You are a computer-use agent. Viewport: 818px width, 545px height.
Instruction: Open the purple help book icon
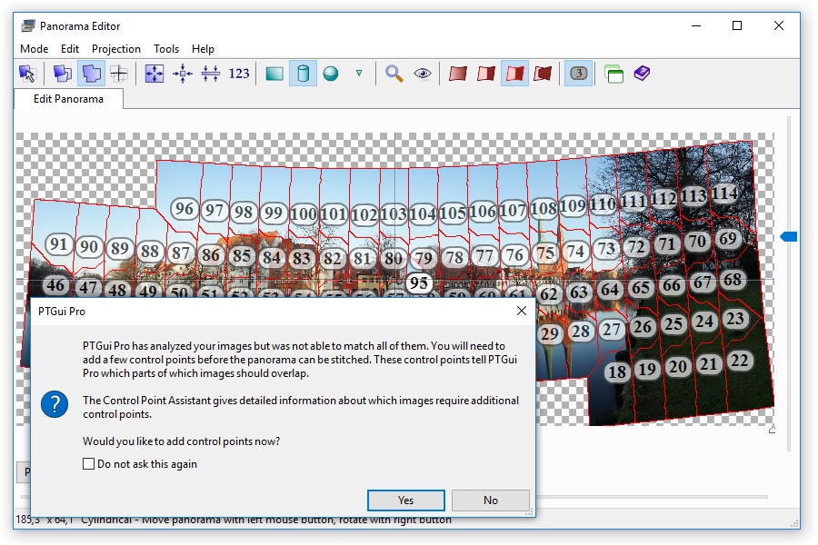coord(642,74)
